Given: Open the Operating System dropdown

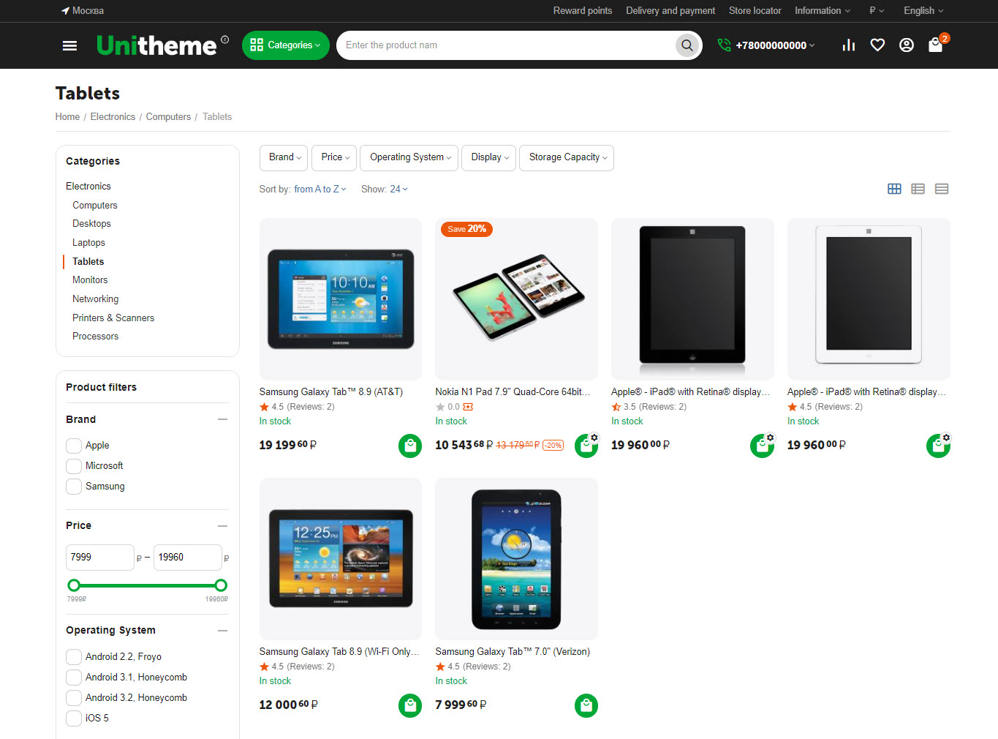Looking at the screenshot, I should 409,158.
